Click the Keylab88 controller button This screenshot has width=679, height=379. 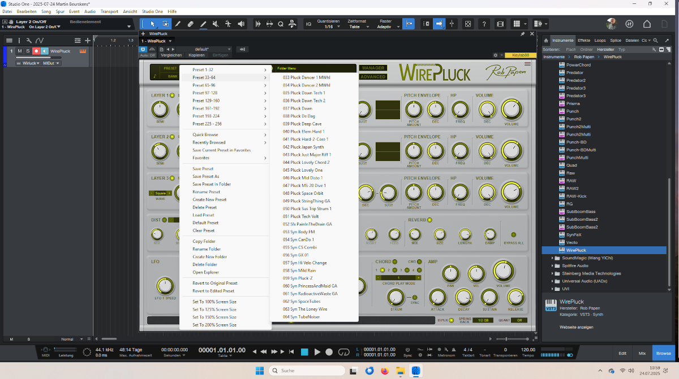coord(520,55)
